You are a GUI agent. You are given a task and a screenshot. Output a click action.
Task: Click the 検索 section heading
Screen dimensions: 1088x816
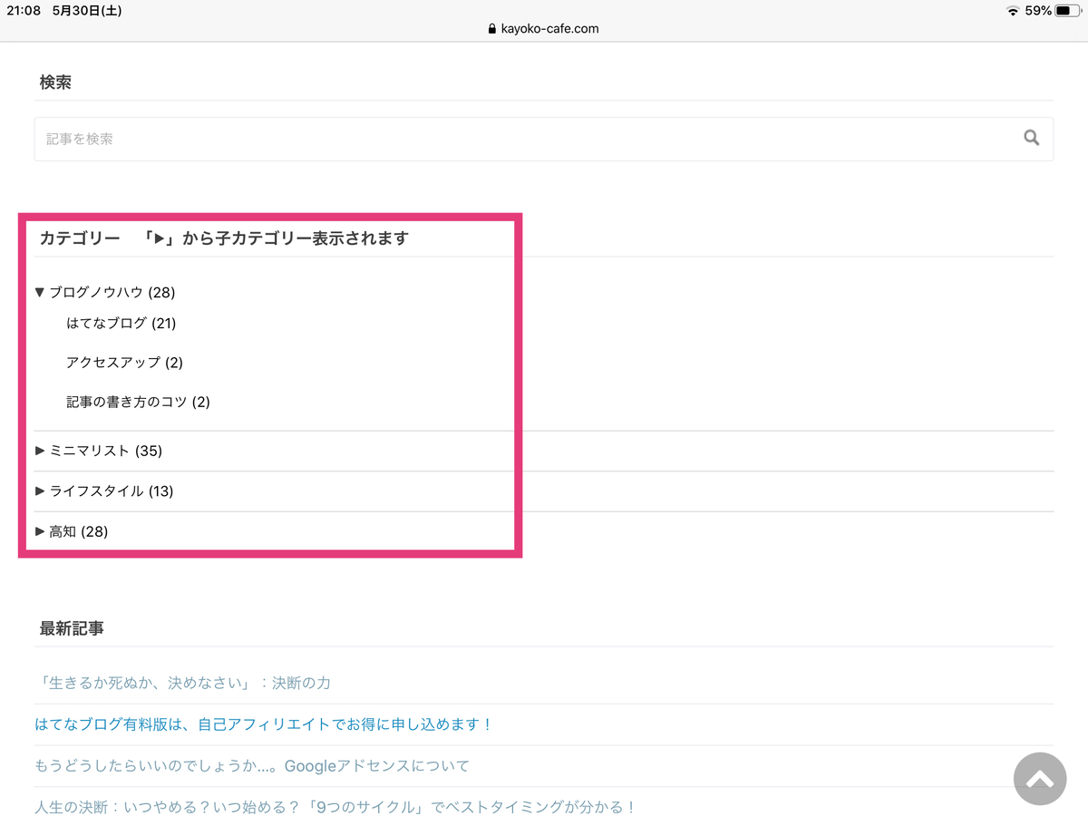[55, 83]
